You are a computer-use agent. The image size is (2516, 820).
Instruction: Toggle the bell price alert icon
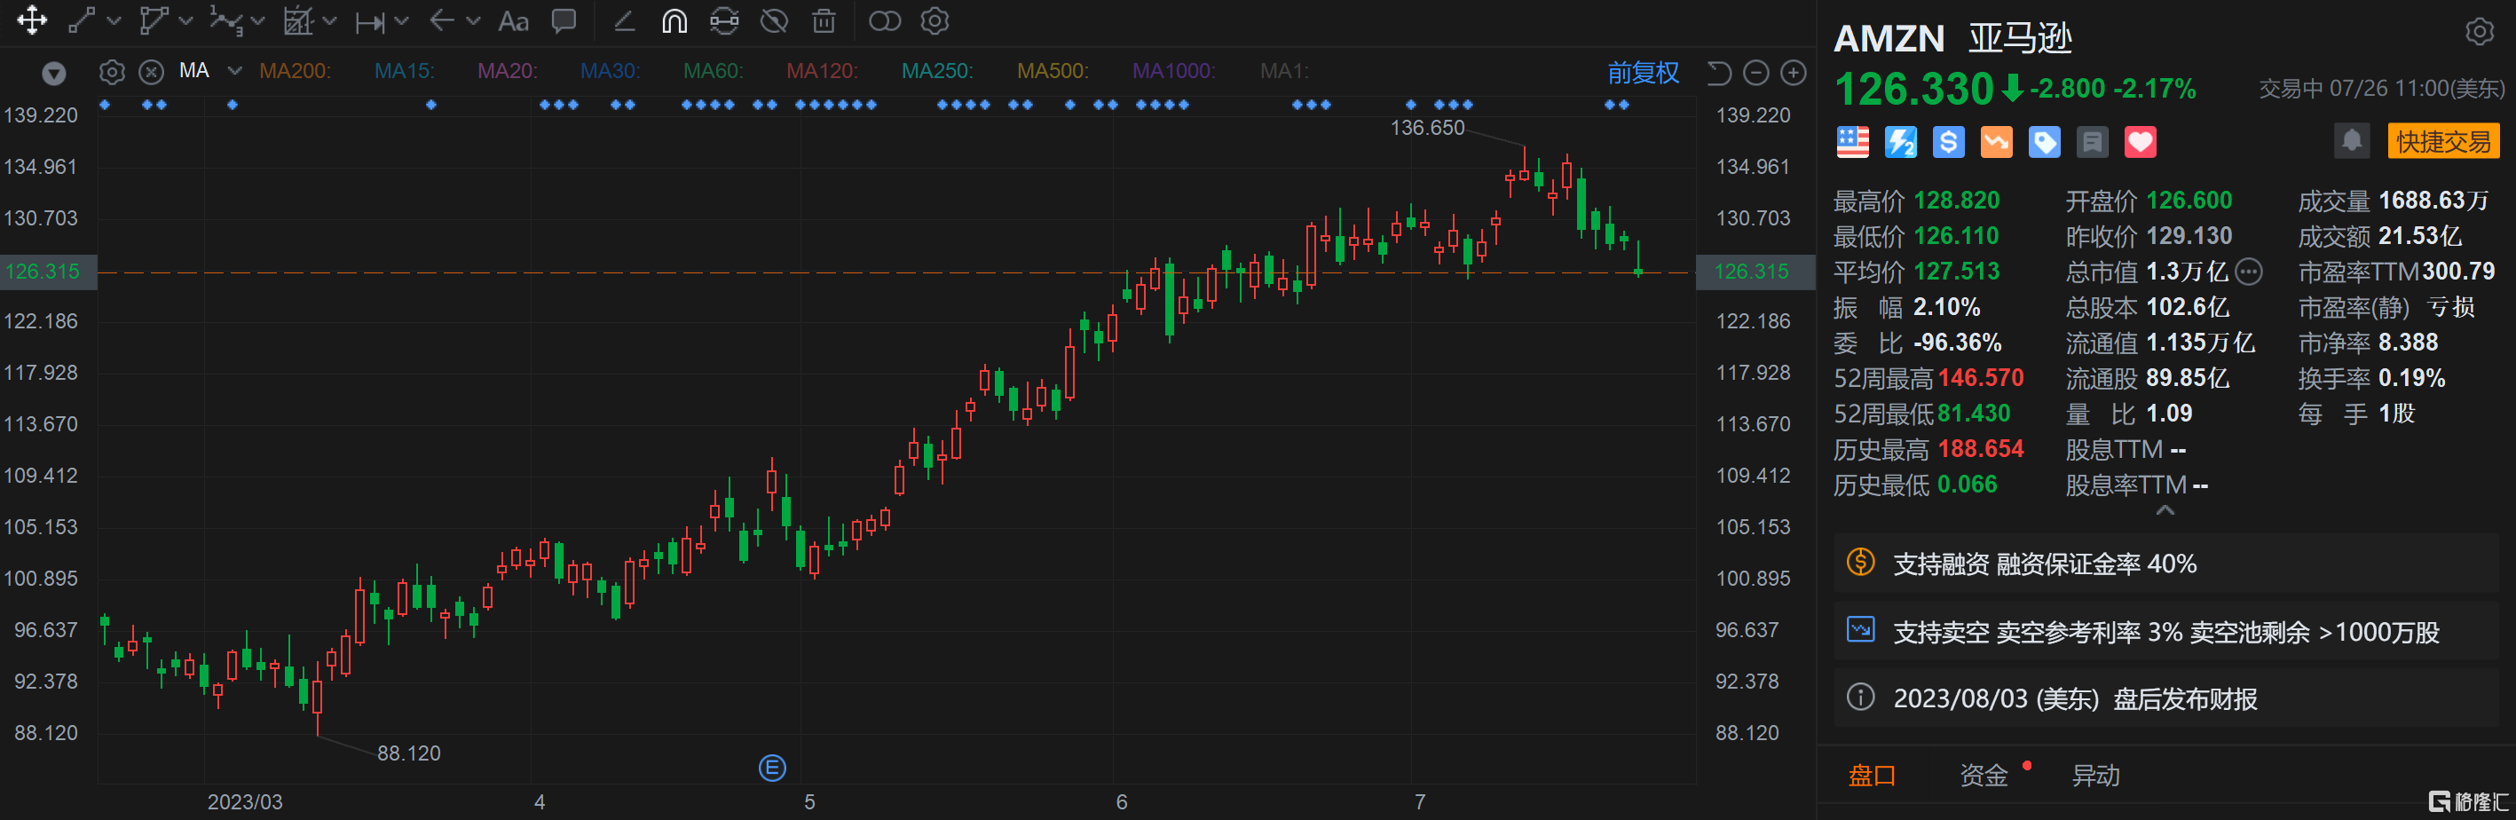(x=2352, y=142)
